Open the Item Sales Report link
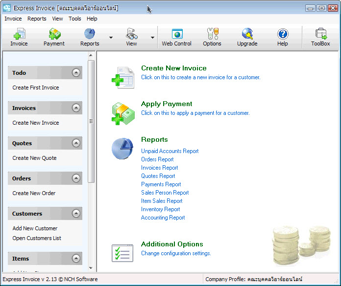The height and width of the screenshot is (286, 341). point(162,201)
